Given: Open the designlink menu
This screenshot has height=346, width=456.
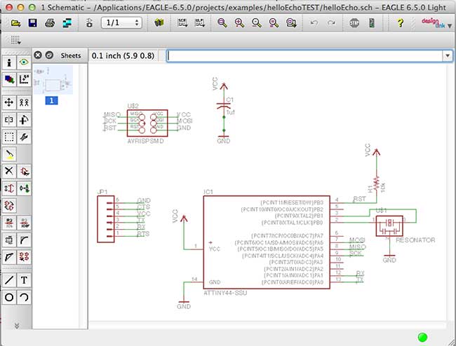Looking at the screenshot, I should pyautogui.click(x=436, y=23).
